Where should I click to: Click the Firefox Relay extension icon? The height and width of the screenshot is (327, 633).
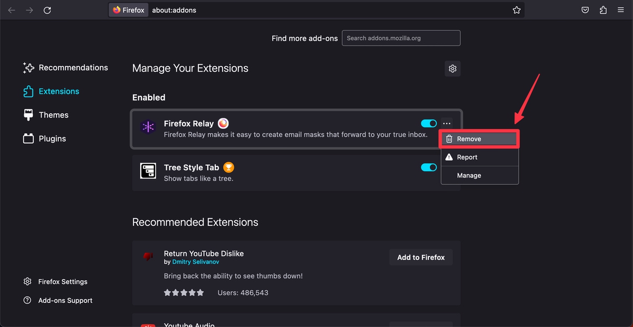pos(148,127)
